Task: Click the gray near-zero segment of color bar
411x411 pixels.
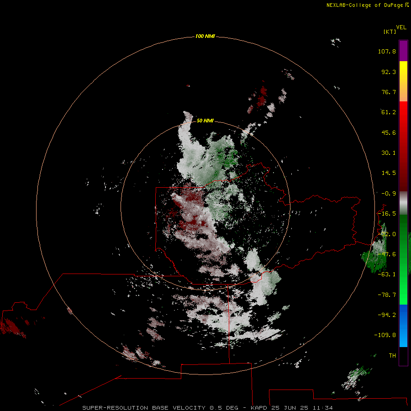Action: [x=403, y=203]
